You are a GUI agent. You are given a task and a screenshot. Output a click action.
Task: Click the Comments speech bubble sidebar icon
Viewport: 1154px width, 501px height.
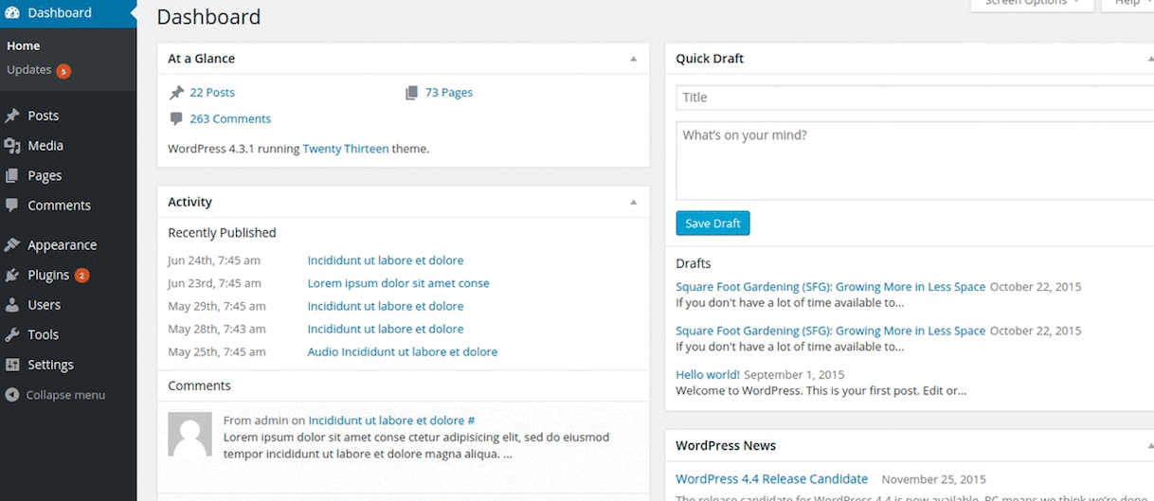12,206
